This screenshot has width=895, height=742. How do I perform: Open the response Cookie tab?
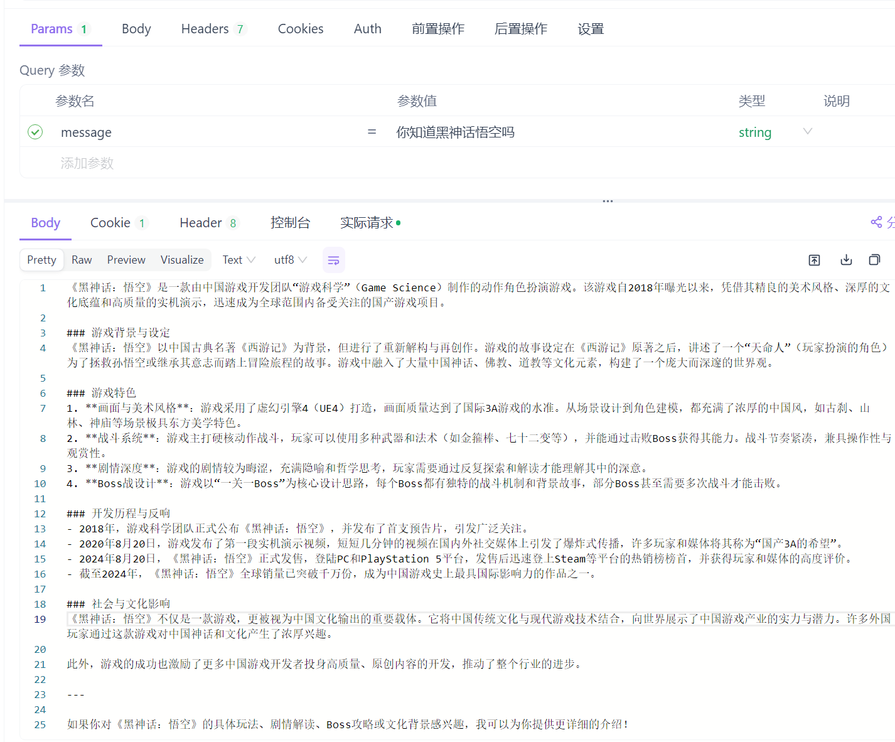pos(119,223)
